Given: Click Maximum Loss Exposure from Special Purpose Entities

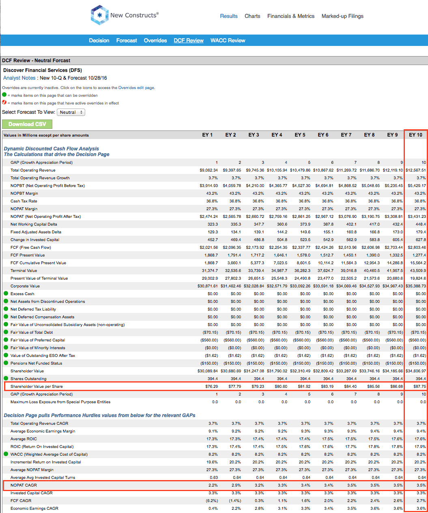Looking at the screenshot, I should [x=60, y=402].
